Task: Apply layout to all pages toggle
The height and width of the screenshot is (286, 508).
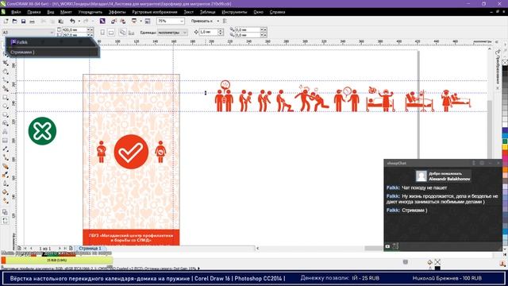Action: pos(122,33)
